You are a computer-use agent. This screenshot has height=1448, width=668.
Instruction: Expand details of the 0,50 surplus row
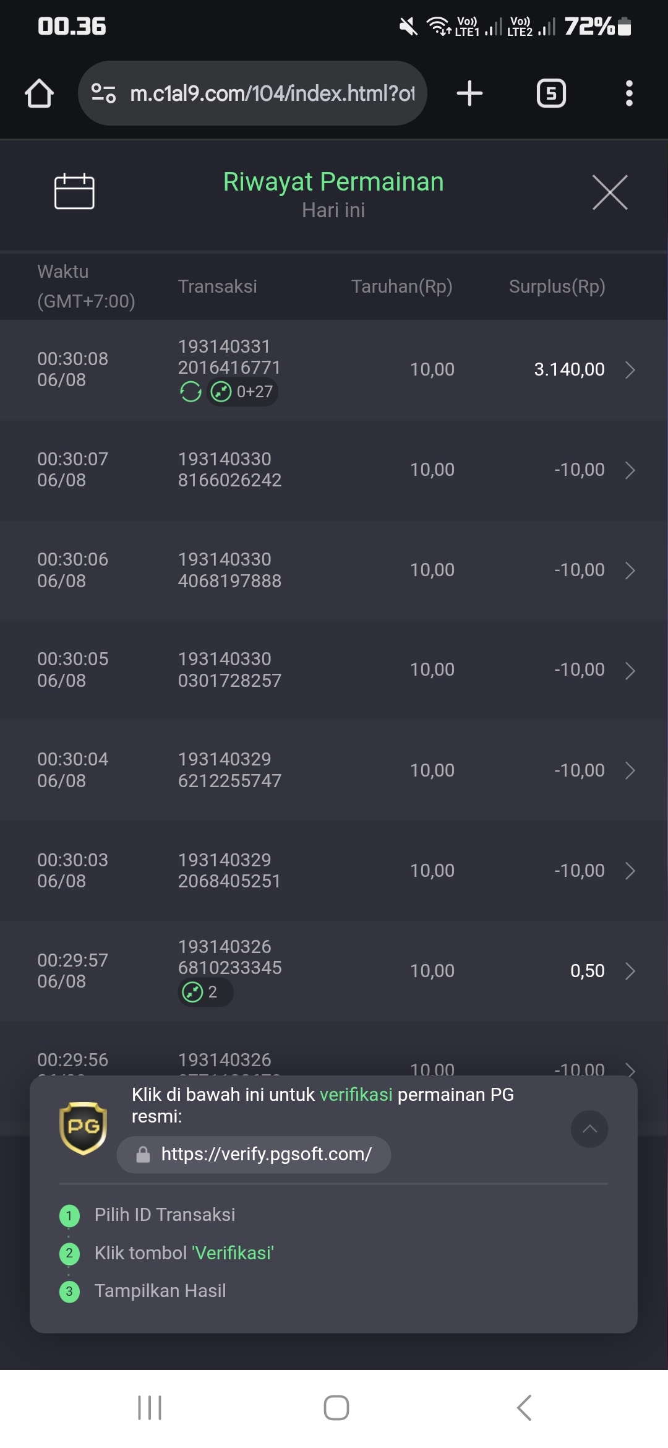click(630, 971)
